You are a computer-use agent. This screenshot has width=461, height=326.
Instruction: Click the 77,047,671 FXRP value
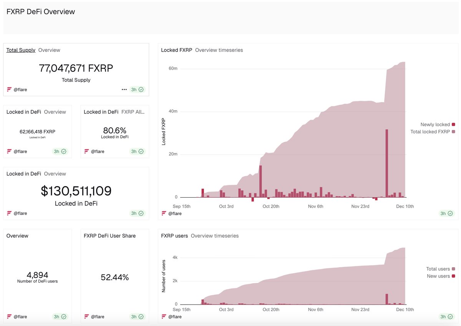(x=76, y=68)
